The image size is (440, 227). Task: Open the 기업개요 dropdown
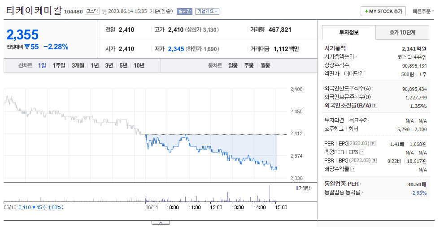[x=207, y=12]
